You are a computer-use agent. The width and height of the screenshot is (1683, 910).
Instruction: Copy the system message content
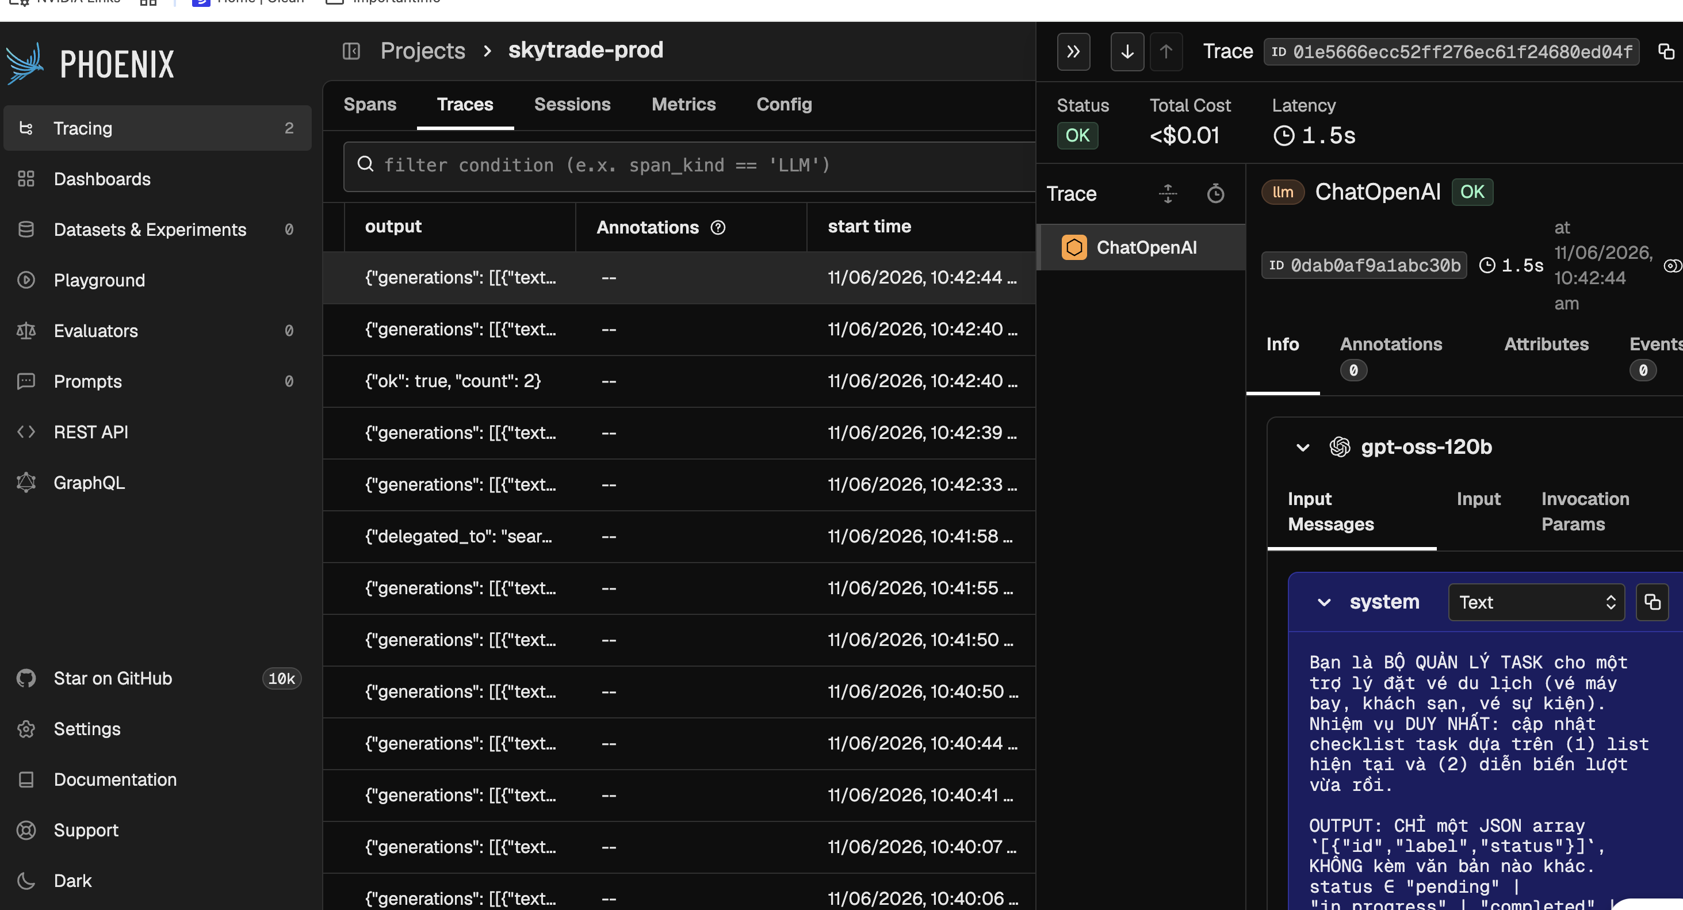pyautogui.click(x=1653, y=602)
